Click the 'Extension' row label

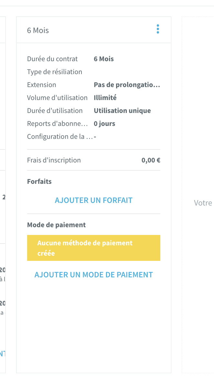[x=42, y=85]
